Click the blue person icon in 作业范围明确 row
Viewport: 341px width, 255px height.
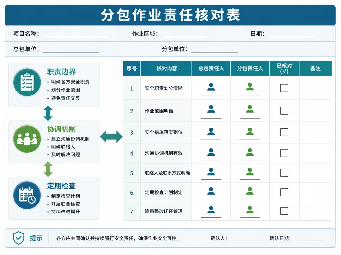click(x=211, y=109)
